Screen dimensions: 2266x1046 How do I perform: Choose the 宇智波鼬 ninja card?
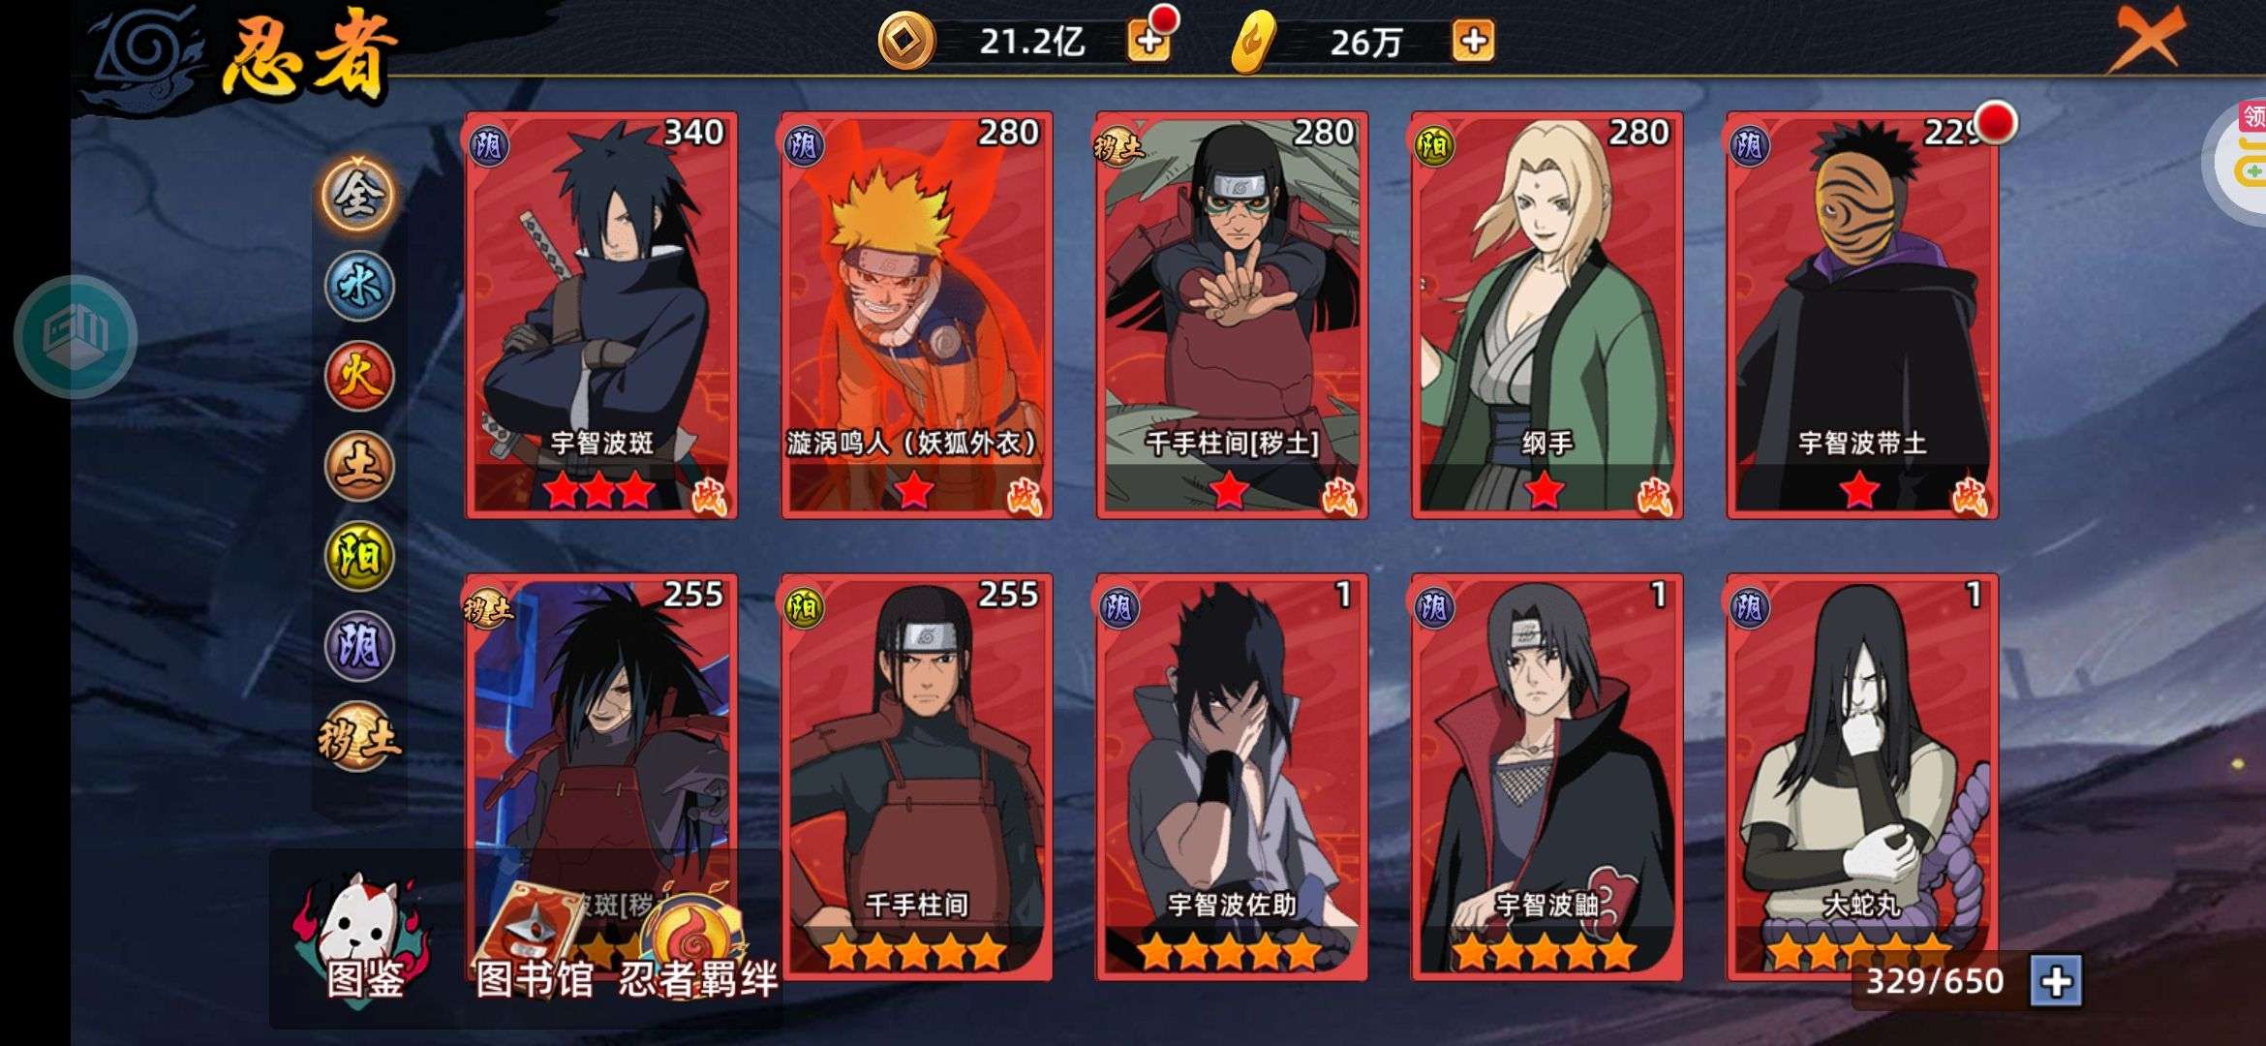click(x=1546, y=778)
